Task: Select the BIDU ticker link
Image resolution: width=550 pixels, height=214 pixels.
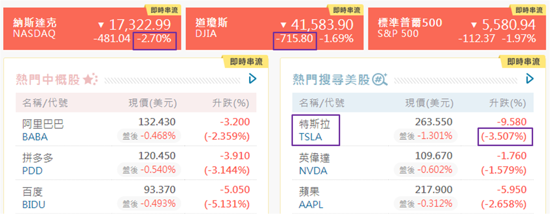Action: pyautogui.click(x=33, y=205)
